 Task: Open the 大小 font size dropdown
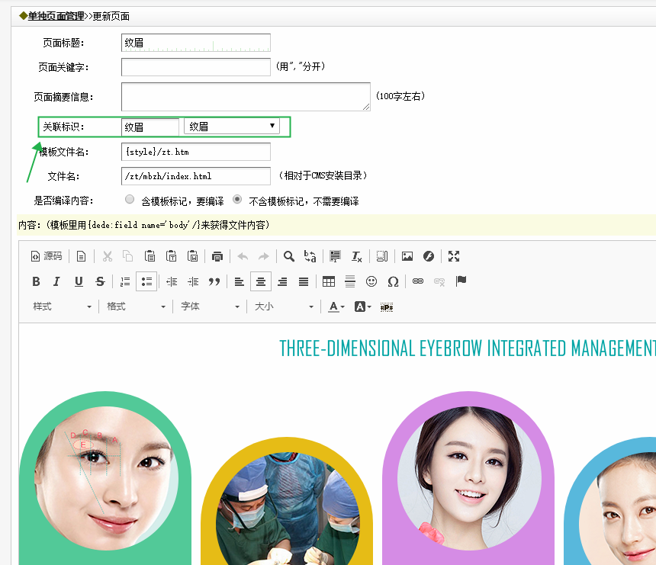click(284, 307)
